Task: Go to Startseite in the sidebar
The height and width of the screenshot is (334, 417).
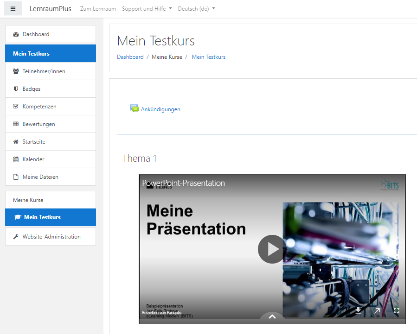Action: pos(51,141)
